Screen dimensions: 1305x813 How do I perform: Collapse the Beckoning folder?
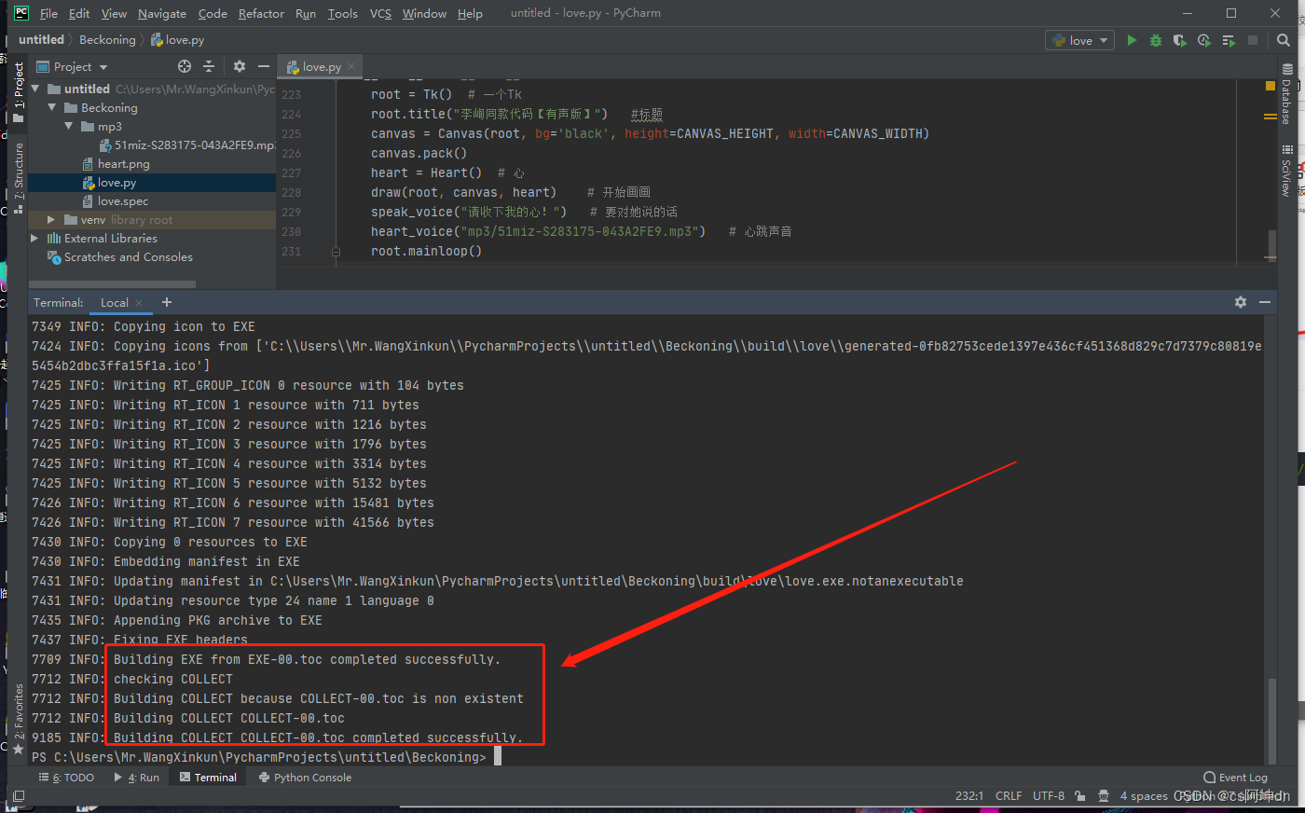point(52,107)
